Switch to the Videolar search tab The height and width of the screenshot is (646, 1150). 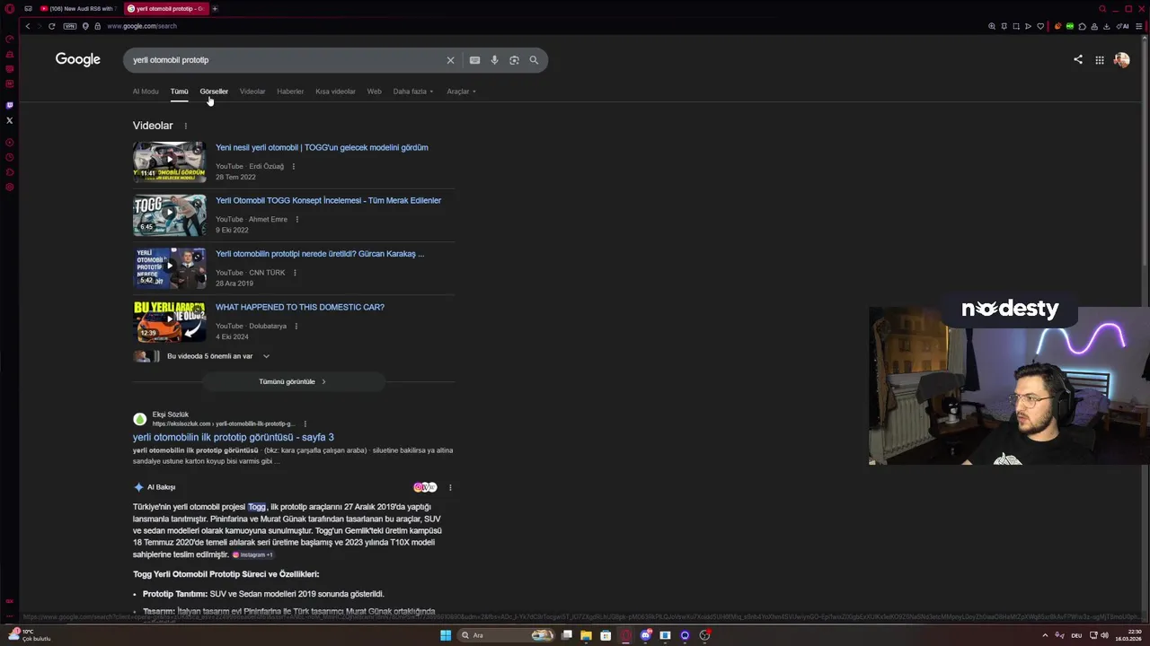252,92
